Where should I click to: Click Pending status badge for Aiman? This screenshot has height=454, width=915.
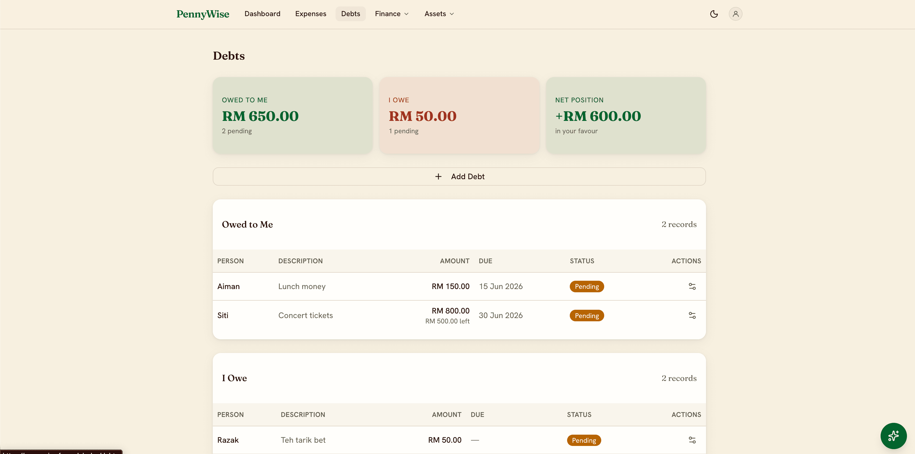pos(586,286)
